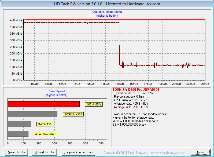This screenshot has height=157, width=214.
Task: Click the 100 MB/s axis label
Action: coord(16,67)
